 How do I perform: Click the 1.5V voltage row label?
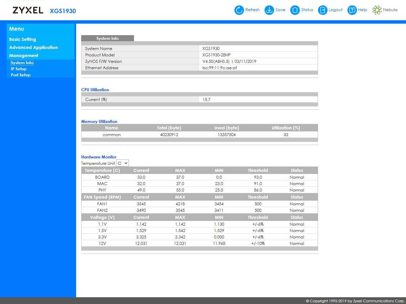102,231
